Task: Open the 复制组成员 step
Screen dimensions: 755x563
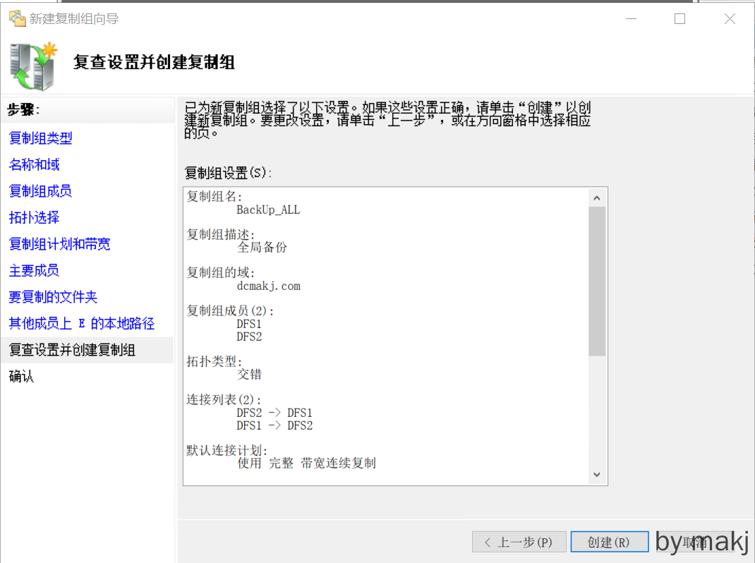Action: tap(40, 191)
